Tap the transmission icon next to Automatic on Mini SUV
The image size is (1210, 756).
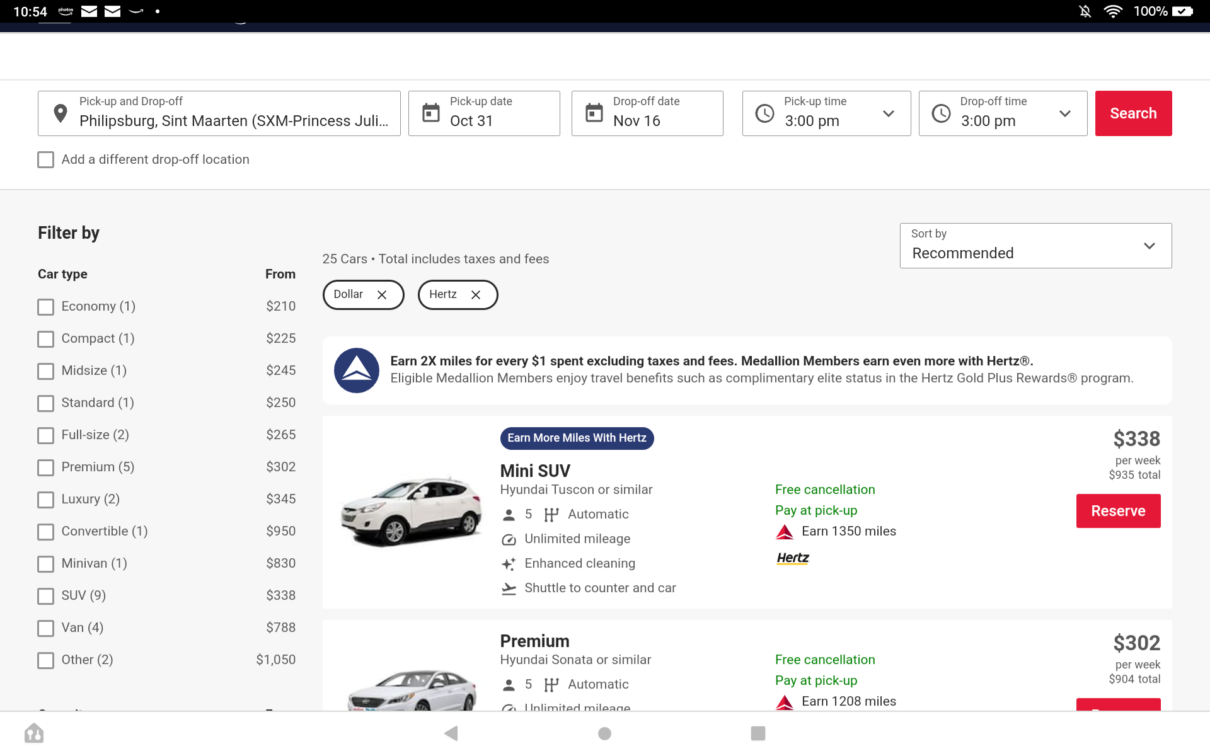pos(551,515)
